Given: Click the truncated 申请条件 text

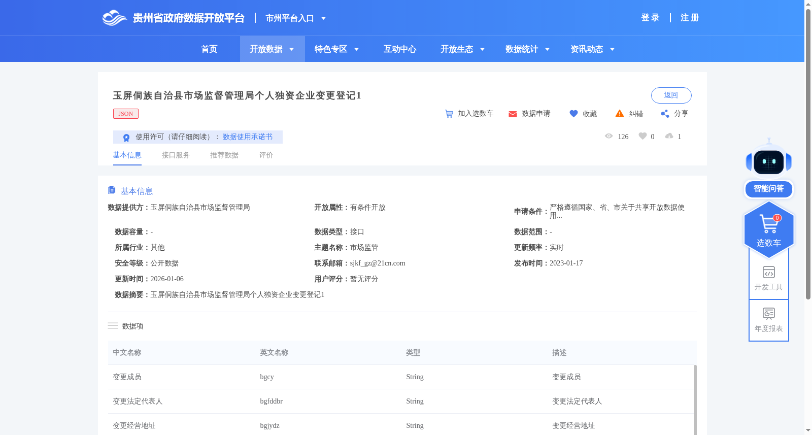Looking at the screenshot, I should (x=617, y=212).
